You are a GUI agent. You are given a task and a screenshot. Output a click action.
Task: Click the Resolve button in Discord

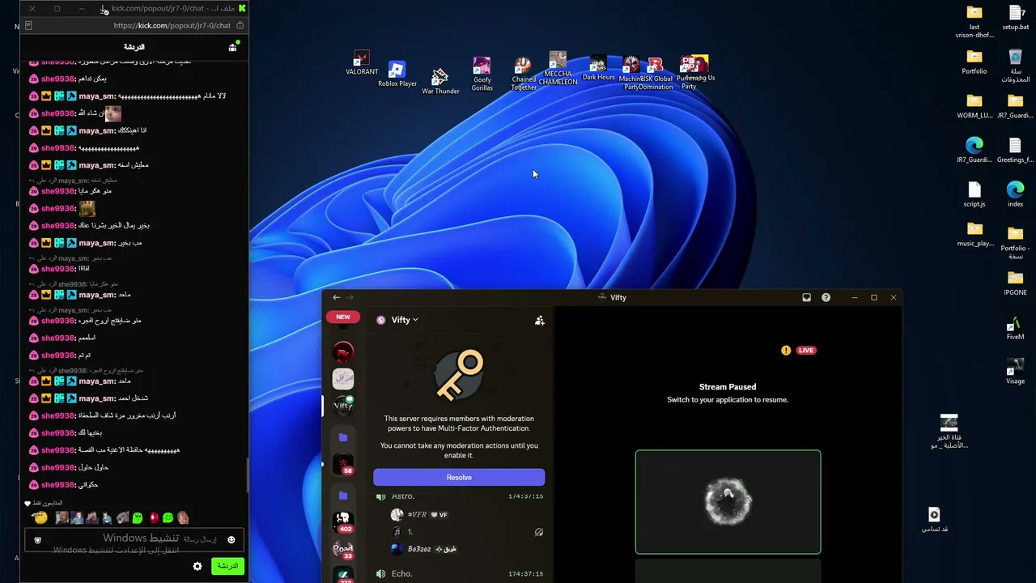pos(459,477)
